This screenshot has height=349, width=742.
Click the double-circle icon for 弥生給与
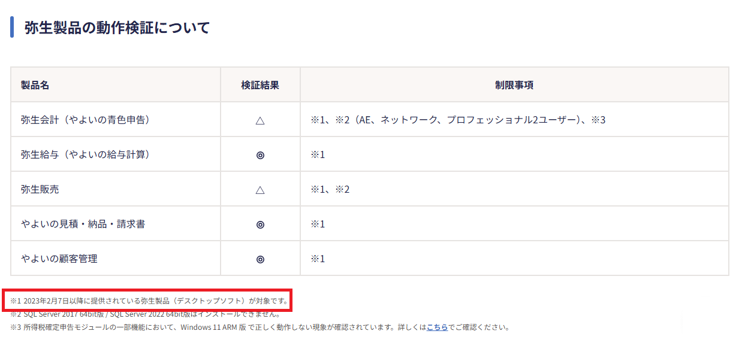click(x=260, y=154)
